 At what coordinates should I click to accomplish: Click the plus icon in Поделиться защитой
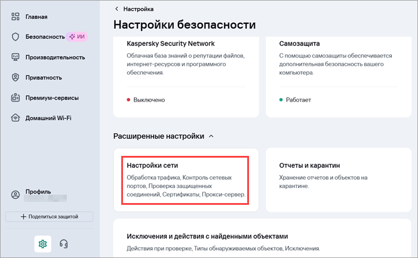(x=23, y=217)
